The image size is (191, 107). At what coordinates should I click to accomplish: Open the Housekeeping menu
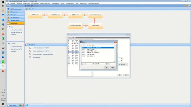tap(56, 3)
